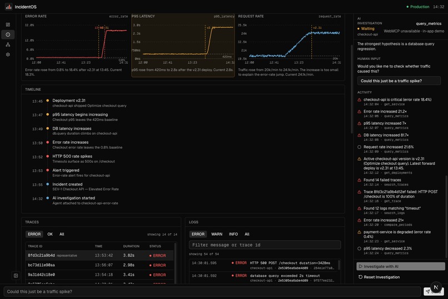Open trace 9a31d42c18e0 row

click(99, 275)
